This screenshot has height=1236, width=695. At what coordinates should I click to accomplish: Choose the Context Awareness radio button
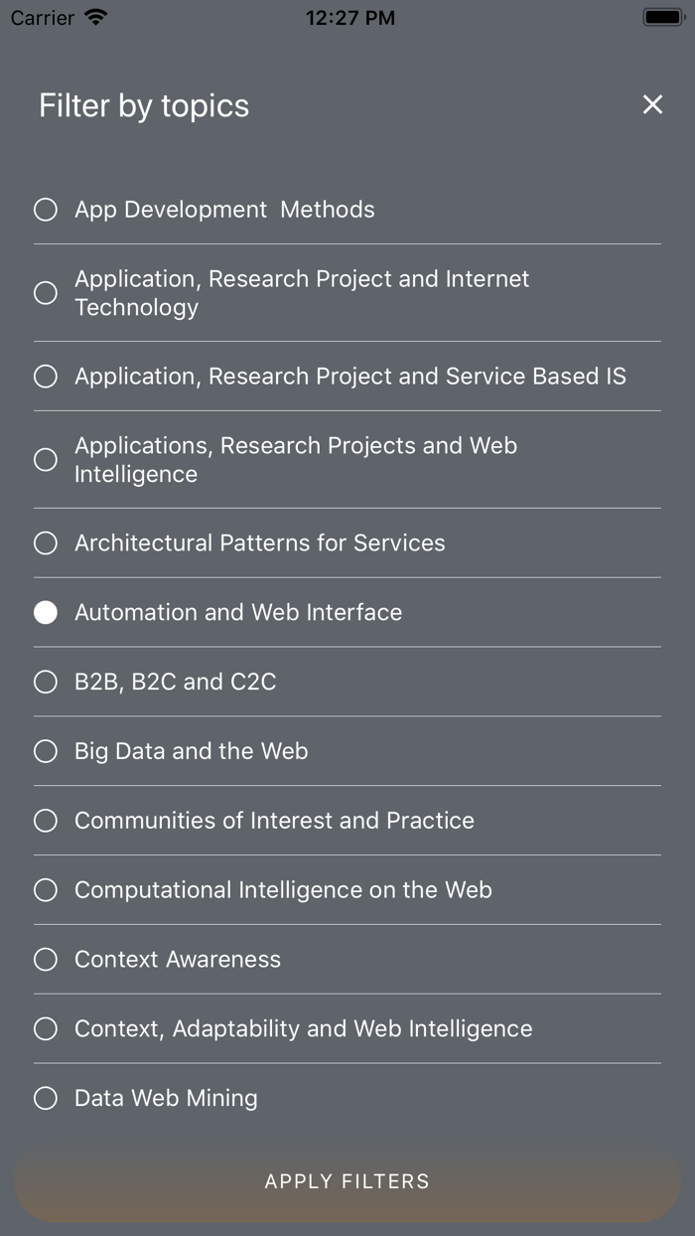(46, 961)
